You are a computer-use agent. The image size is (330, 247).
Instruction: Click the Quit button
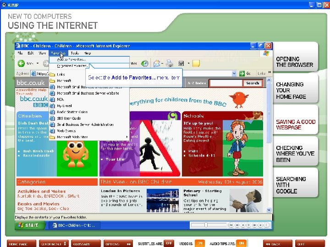(x=309, y=244)
